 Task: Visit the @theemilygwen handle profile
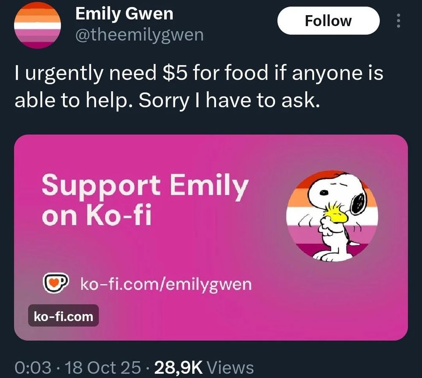(x=139, y=35)
